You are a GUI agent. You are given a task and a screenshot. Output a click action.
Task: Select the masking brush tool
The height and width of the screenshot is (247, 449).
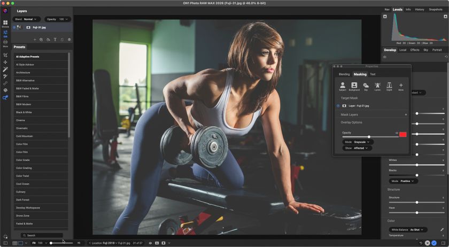click(5, 76)
